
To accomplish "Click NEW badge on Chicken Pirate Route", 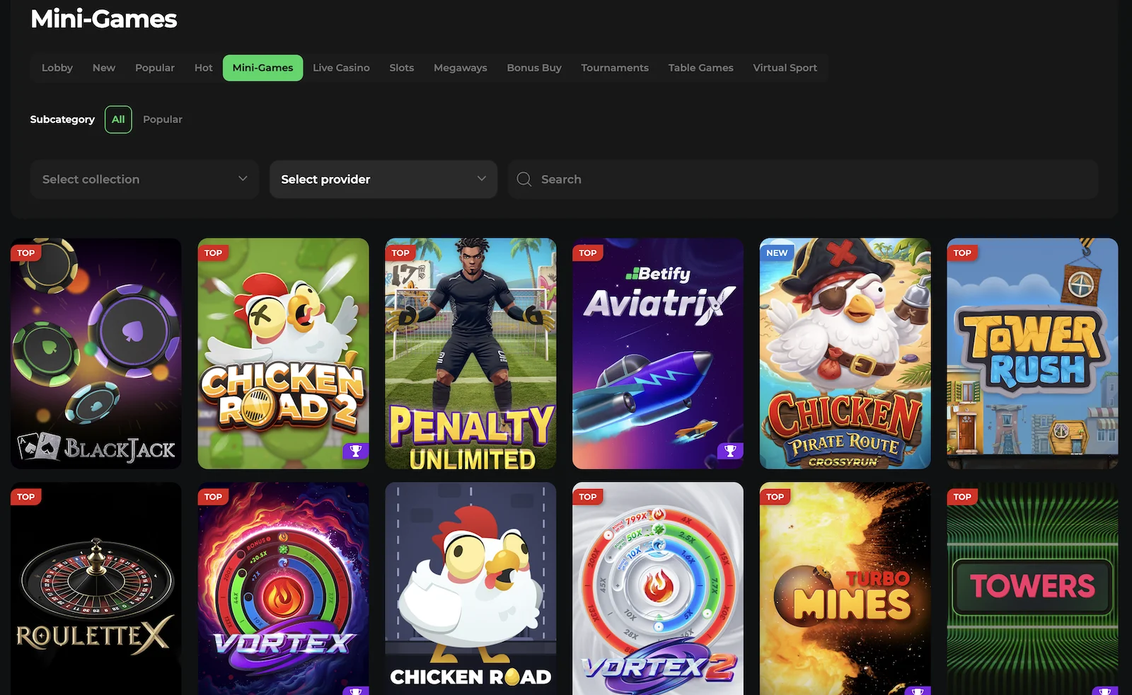I will pos(777,253).
